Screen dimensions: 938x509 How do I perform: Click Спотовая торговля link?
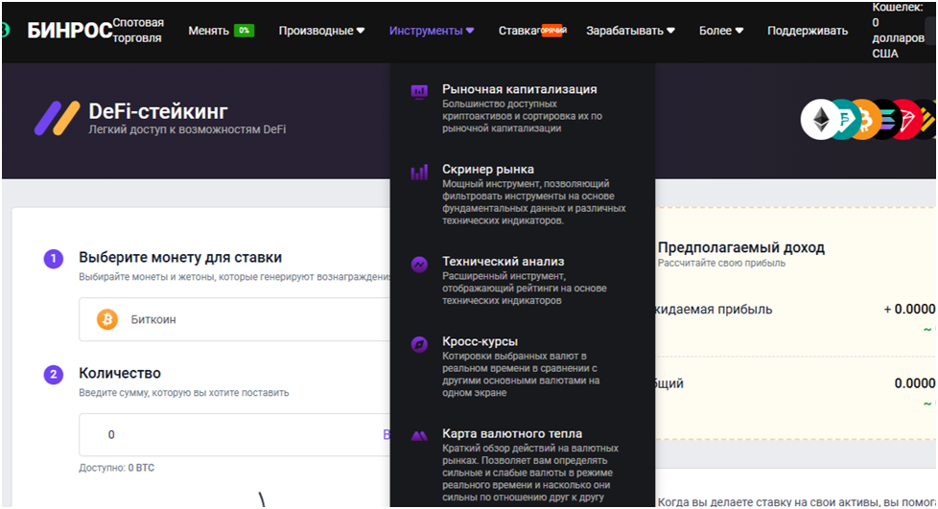click(138, 31)
